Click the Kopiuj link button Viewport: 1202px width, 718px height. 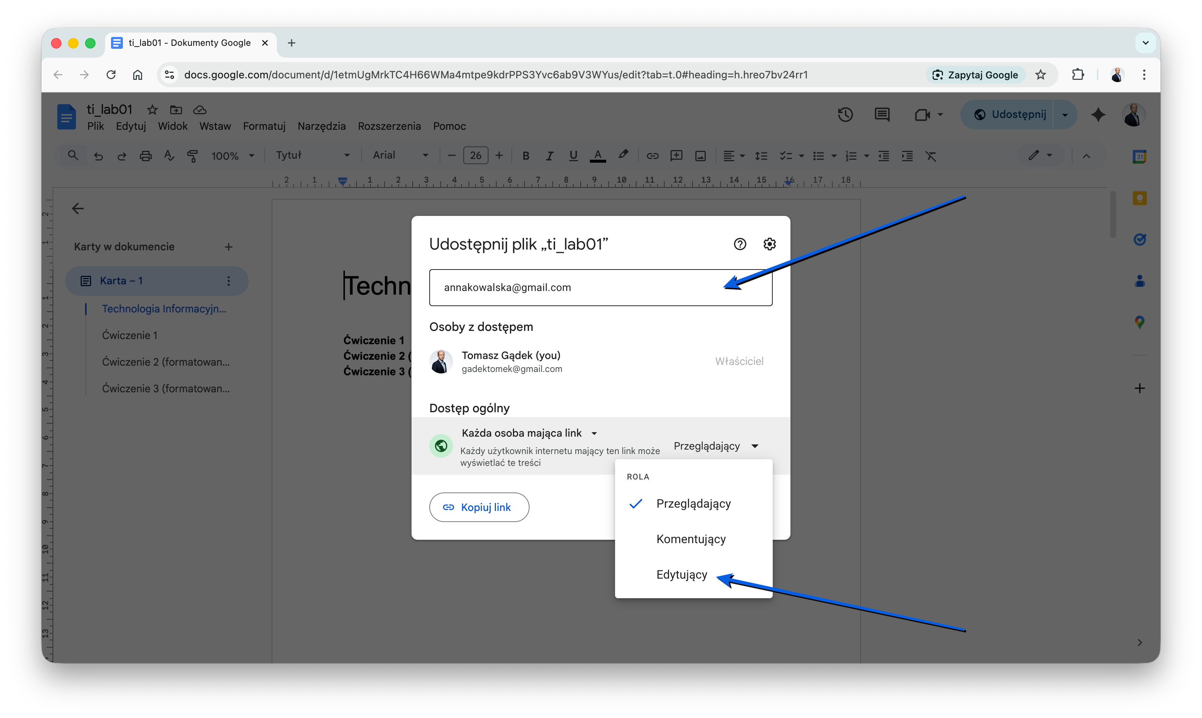[x=479, y=507]
